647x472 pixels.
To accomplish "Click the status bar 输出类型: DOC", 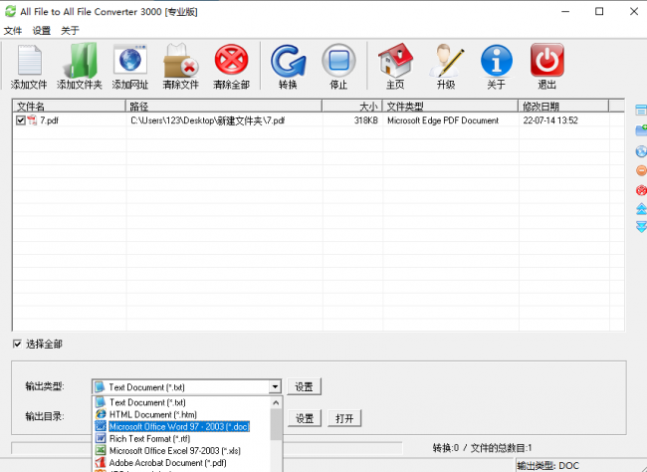I will pyautogui.click(x=548, y=466).
